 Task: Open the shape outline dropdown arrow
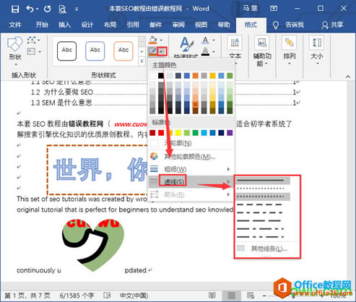coord(162,51)
